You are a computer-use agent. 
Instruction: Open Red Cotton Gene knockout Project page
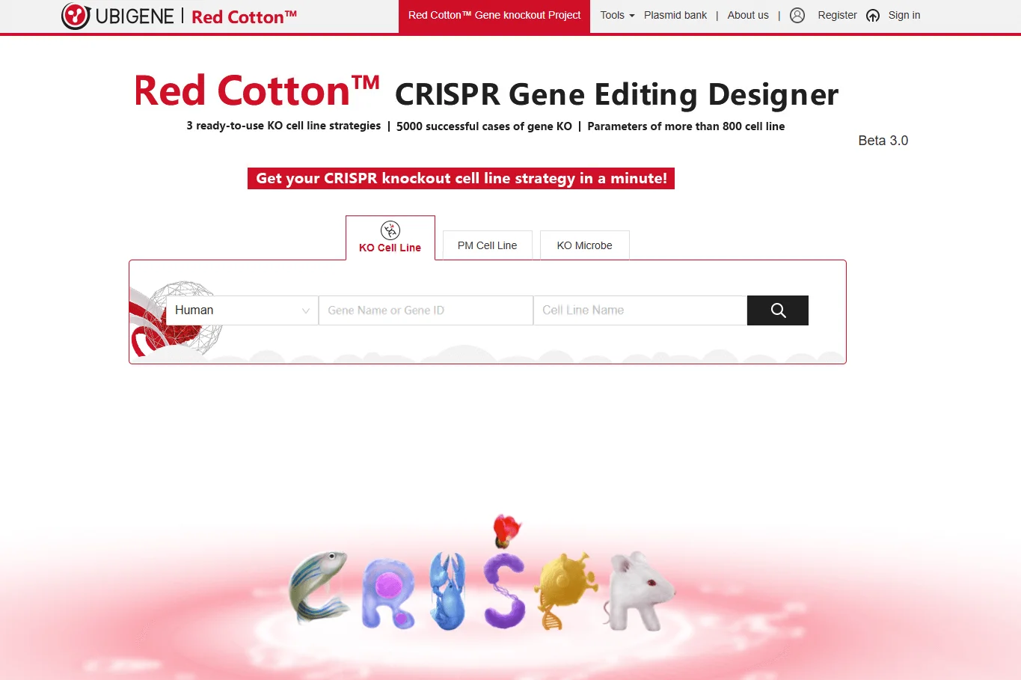pyautogui.click(x=494, y=16)
